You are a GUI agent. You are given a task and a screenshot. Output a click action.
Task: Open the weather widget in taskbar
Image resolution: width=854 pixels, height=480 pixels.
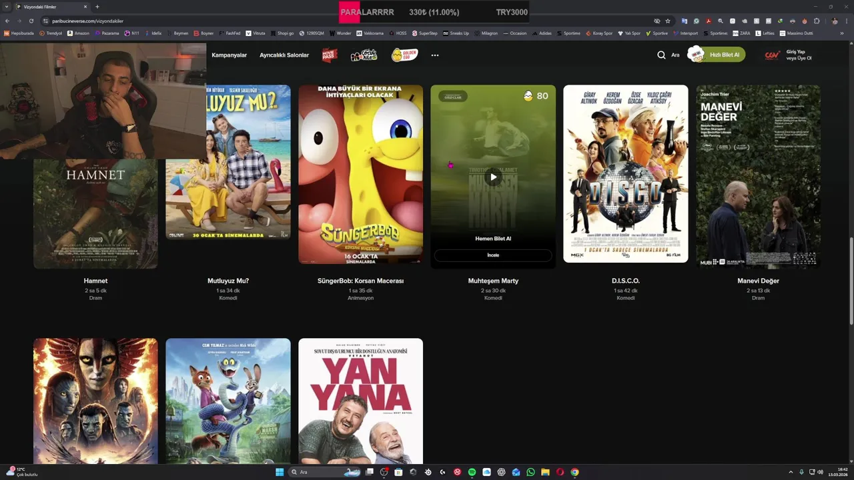coord(21,472)
